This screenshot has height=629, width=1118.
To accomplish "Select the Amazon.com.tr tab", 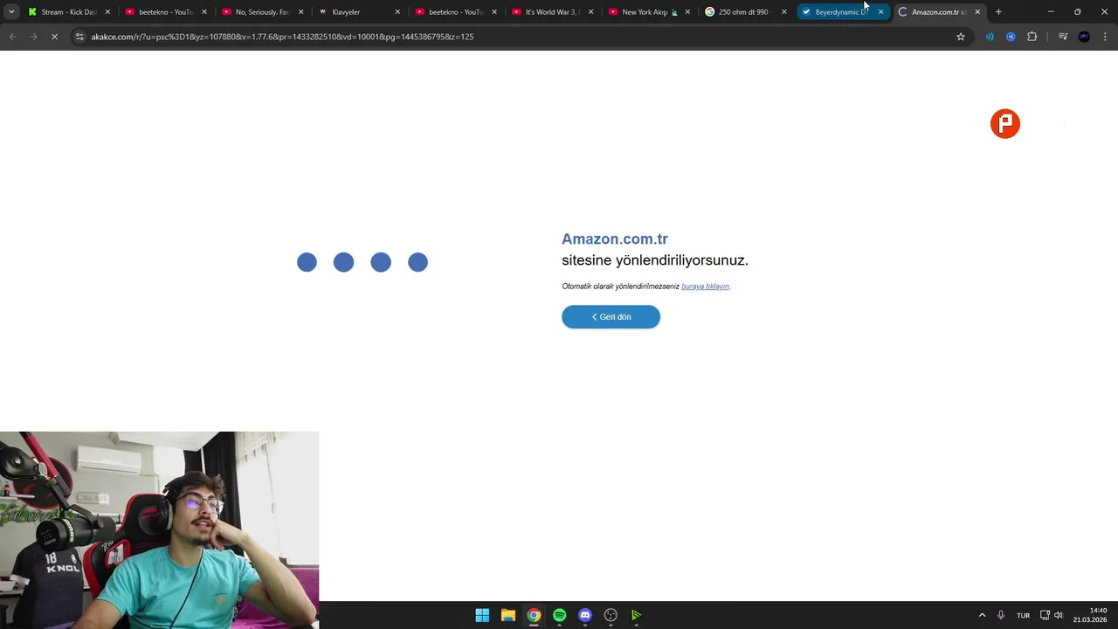I will [938, 12].
